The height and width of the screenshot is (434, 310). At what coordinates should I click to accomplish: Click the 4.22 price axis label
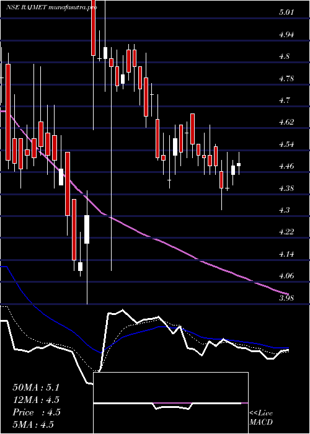pyautogui.click(x=286, y=232)
